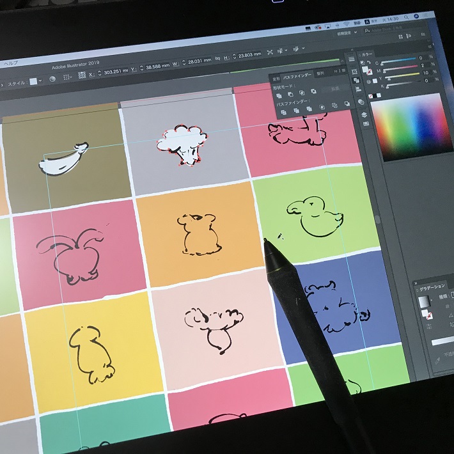This screenshot has width=454, height=454.
Task: Open the Transform panel icon in dock
Action: 354,71
